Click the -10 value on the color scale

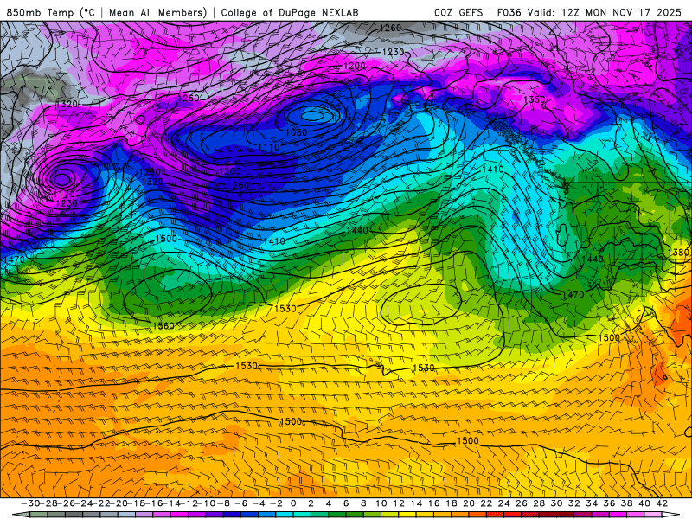coord(207,503)
